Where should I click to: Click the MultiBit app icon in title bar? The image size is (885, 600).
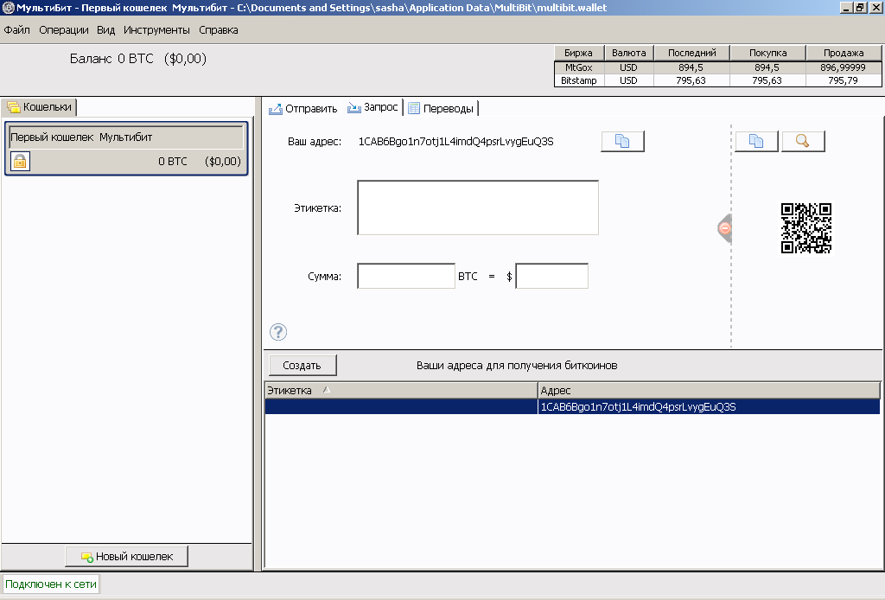8,8
